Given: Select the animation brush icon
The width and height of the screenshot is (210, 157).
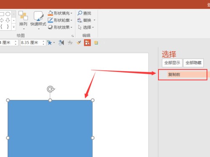Looking at the screenshot, I should [x=79, y=43].
